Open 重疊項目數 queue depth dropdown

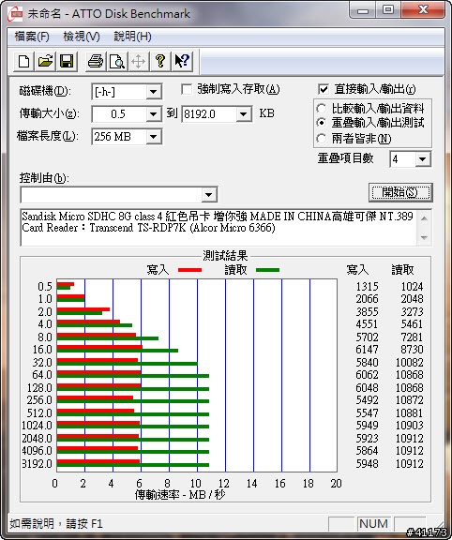[x=422, y=159]
